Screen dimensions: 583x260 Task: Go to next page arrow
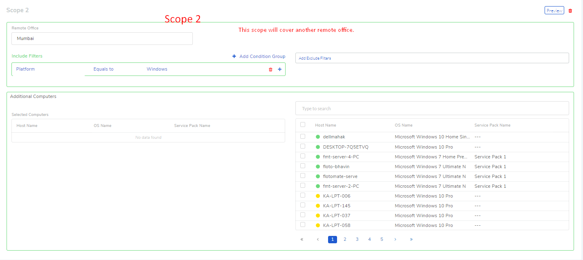click(x=395, y=240)
